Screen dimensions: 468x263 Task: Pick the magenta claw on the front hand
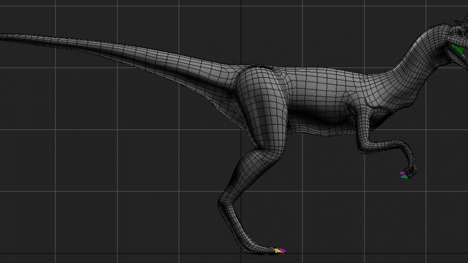pyautogui.click(x=402, y=173)
